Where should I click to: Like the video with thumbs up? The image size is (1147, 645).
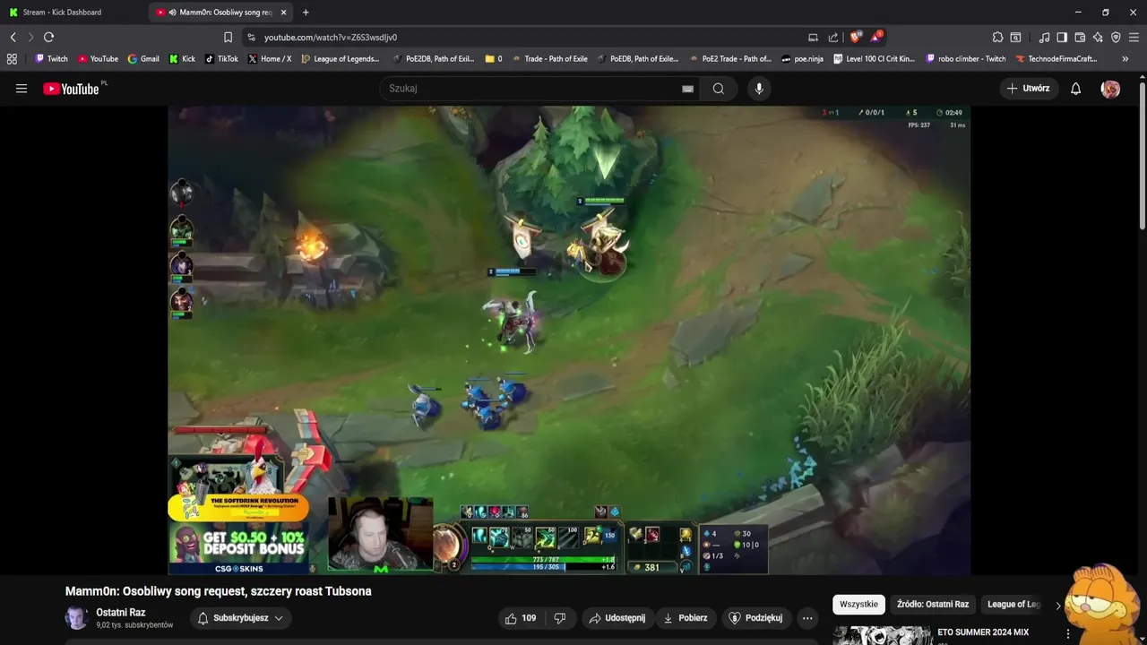point(521,618)
